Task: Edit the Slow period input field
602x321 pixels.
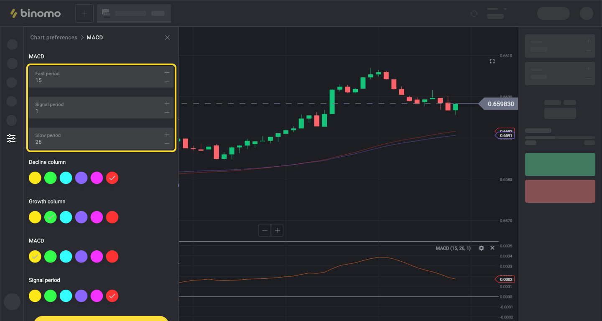Action: tap(101, 139)
